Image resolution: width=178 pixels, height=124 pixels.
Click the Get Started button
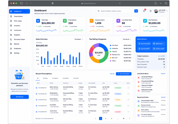(x=19, y=97)
